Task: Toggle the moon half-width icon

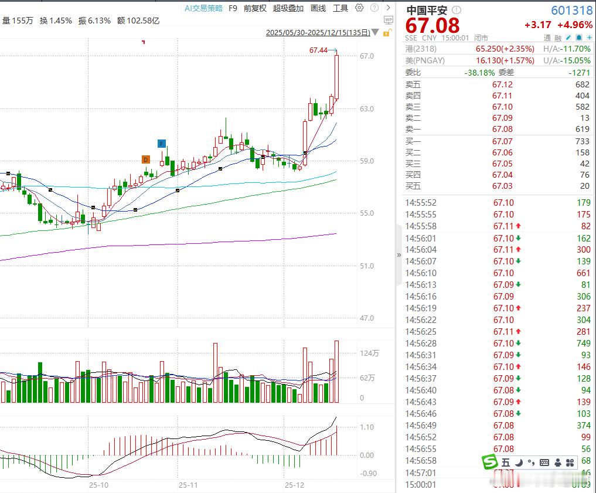Action: point(519,463)
